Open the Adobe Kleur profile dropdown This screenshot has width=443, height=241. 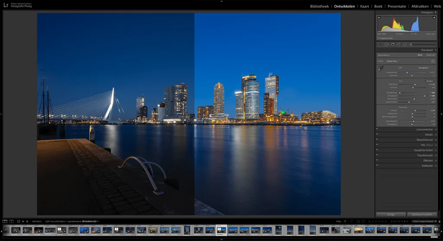click(393, 61)
